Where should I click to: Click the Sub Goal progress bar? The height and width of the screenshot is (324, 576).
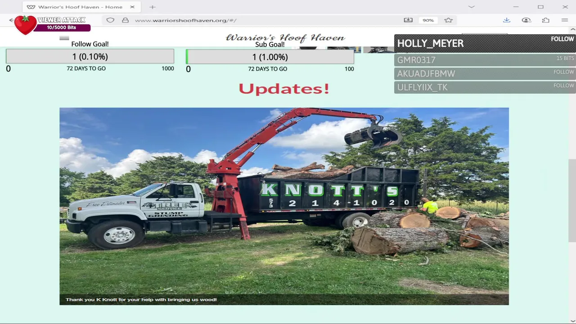tap(270, 57)
